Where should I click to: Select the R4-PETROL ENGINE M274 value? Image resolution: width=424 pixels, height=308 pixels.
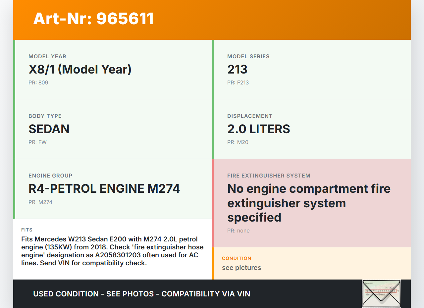pos(104,189)
